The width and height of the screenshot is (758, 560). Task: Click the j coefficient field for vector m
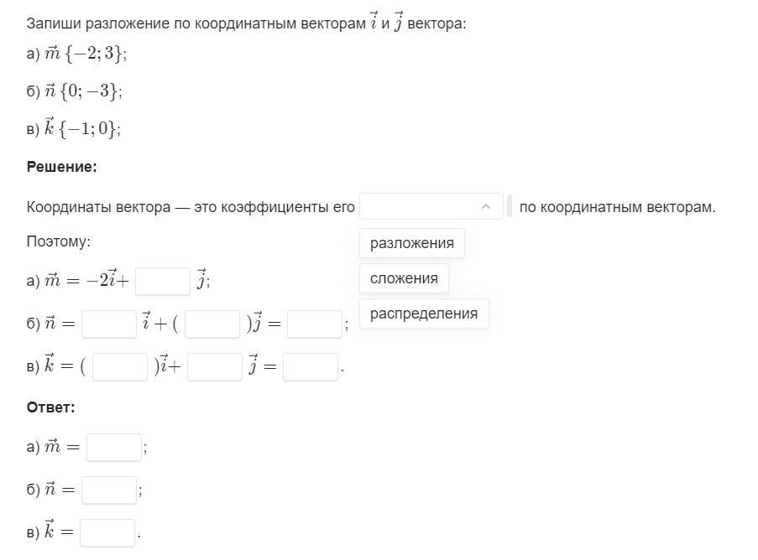click(163, 281)
